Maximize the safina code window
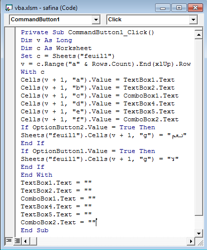Viewport: 207px width, 250px height. (x=179, y=8)
